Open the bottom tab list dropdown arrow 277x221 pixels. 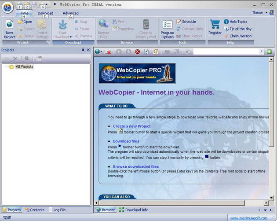pos(265,210)
